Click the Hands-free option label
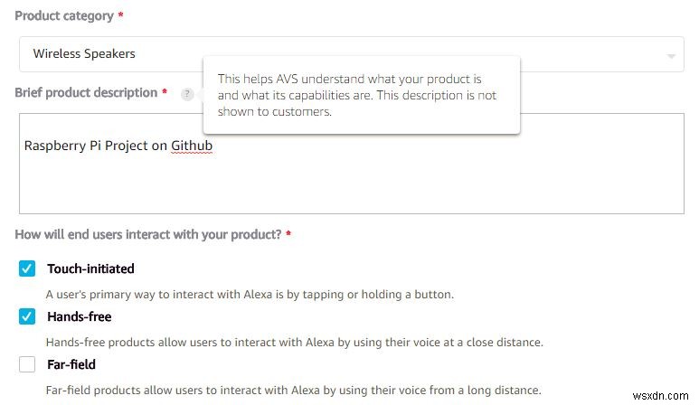The height and width of the screenshot is (405, 699). (79, 317)
